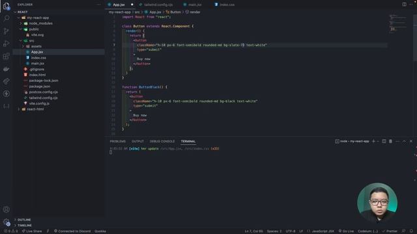
Task: Expand the TIMELINE section
Action: [x=24, y=226]
